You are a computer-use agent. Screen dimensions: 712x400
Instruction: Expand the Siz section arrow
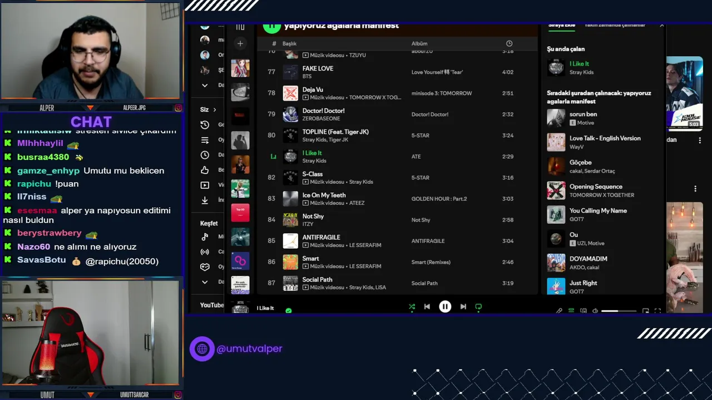215,109
